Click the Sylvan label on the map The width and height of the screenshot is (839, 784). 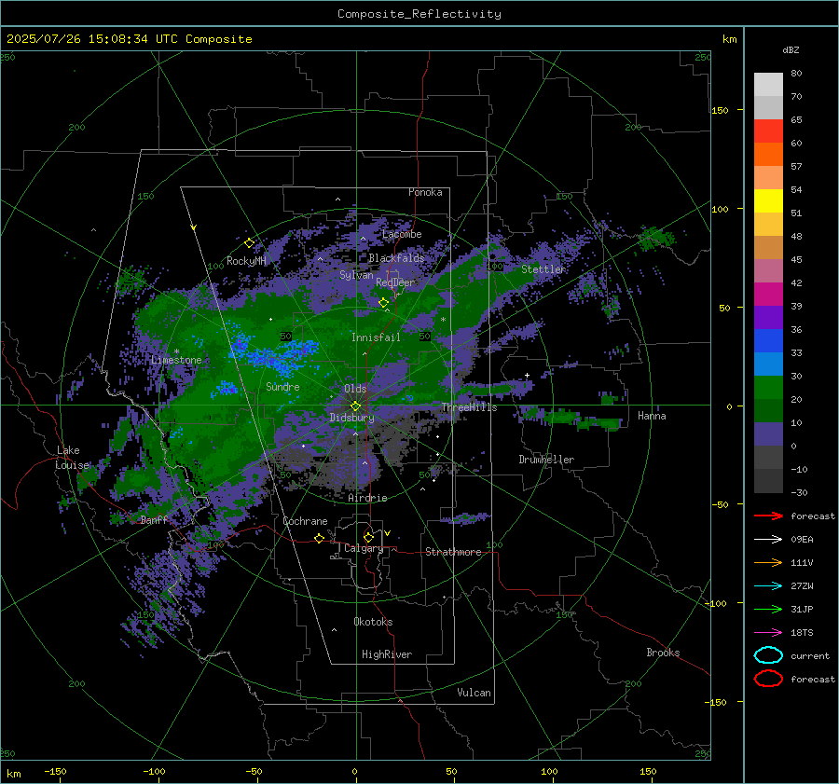(356, 275)
